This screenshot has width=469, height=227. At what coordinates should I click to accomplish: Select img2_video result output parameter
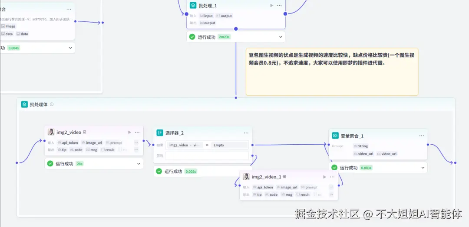(108, 150)
